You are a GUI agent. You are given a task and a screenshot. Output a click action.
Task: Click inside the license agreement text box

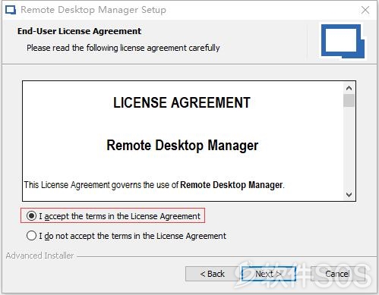click(183, 141)
